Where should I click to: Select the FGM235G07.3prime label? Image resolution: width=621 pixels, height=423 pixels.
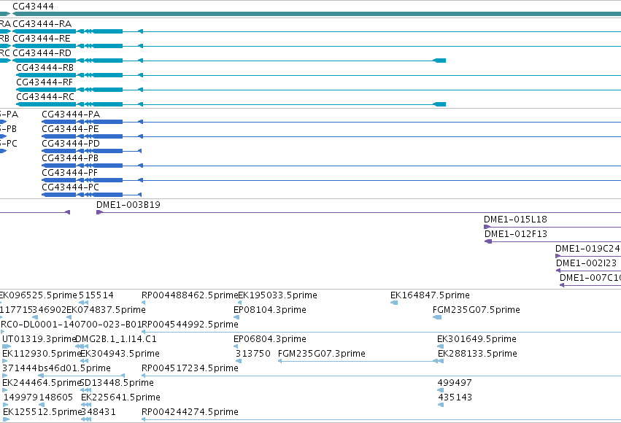pos(322,354)
